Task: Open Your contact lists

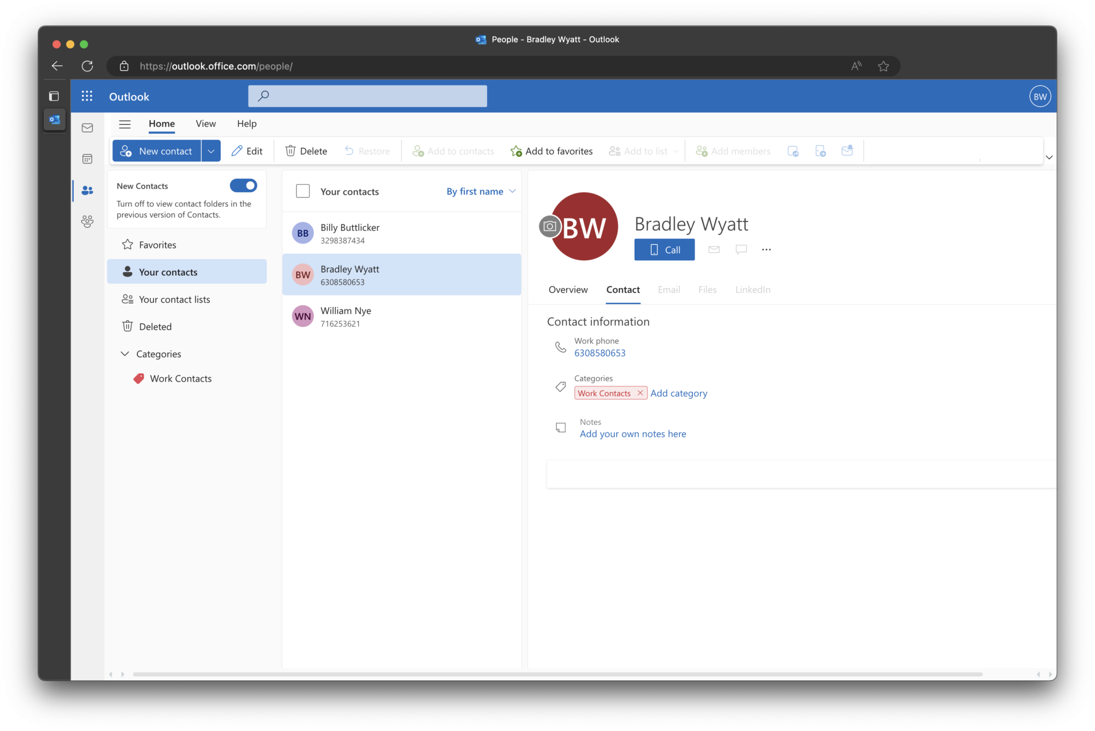Action: coord(187,299)
